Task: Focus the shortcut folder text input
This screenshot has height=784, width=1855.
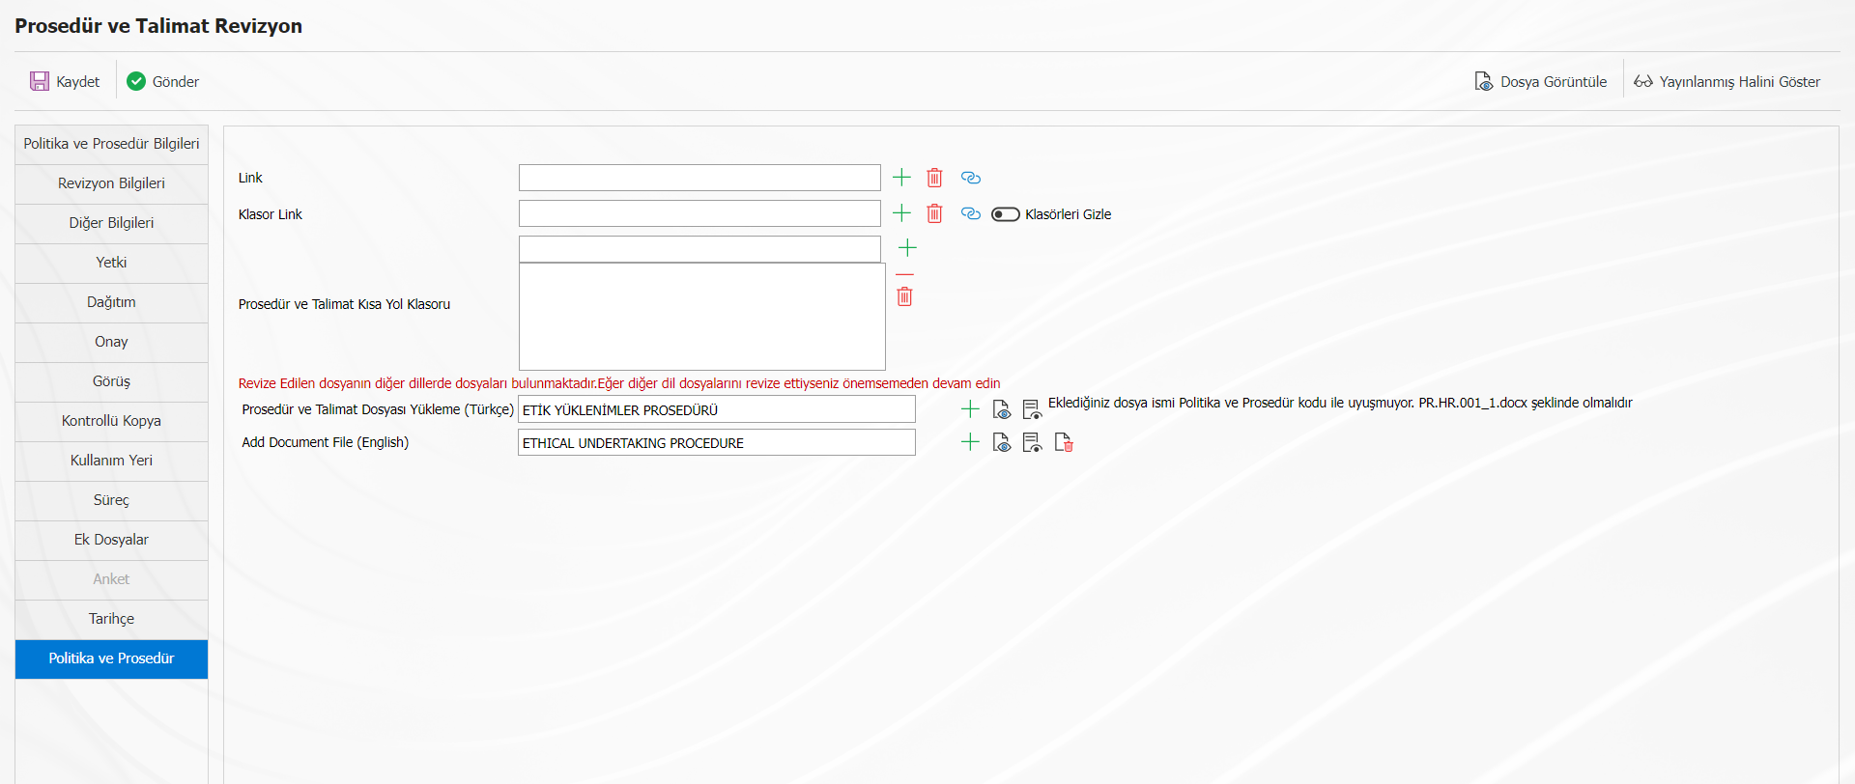Action: tap(699, 249)
